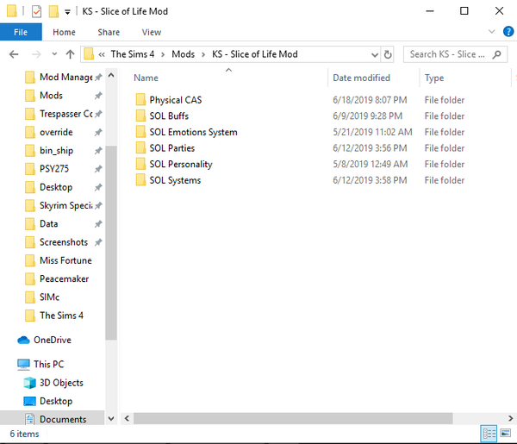
Task: Select the SOL Systems folder
Action: 175,180
